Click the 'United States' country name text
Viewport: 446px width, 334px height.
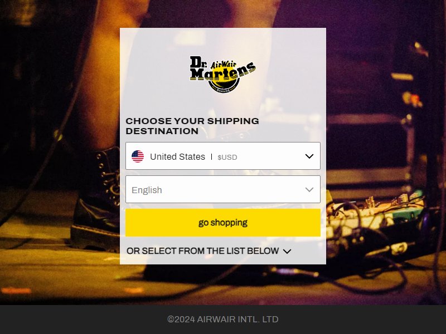tap(177, 157)
